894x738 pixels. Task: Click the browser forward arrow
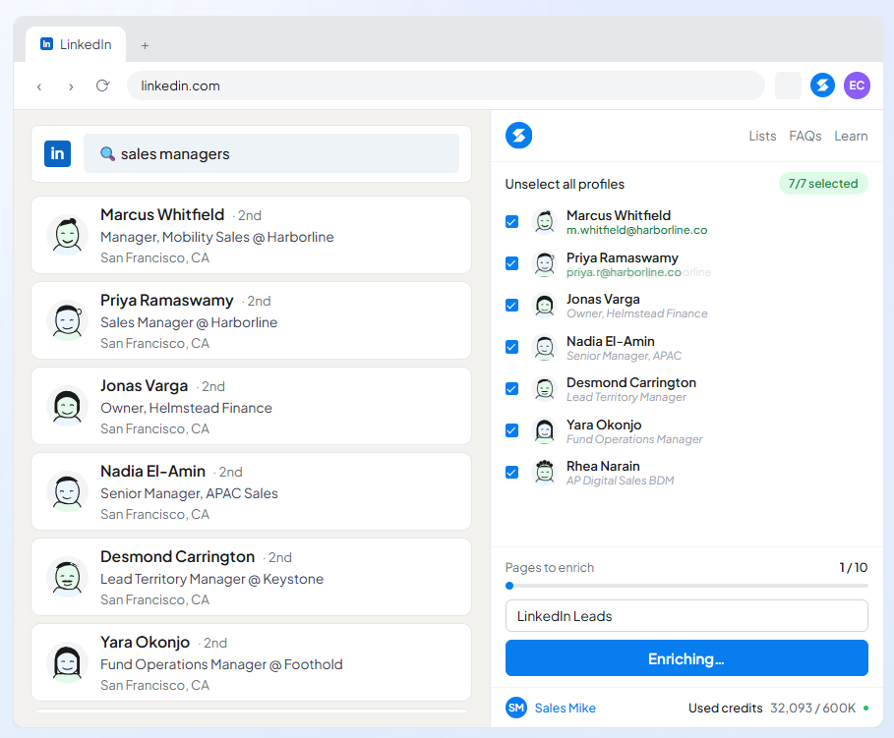click(x=71, y=86)
